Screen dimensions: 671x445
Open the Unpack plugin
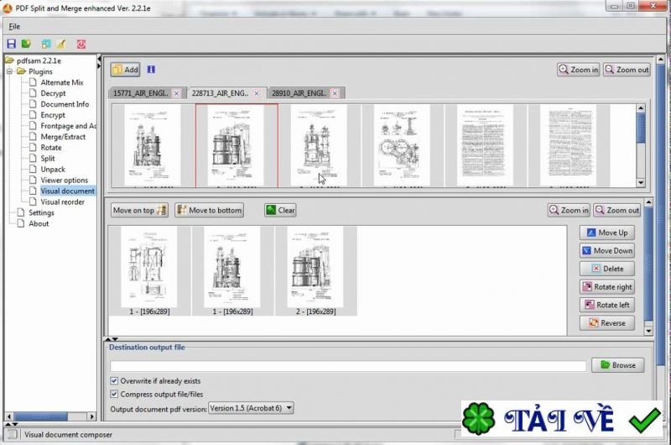coord(53,169)
